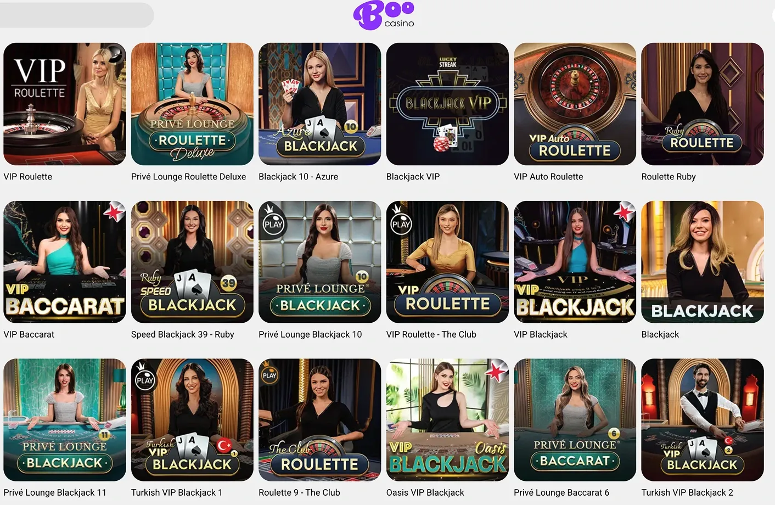This screenshot has width=775, height=505.
Task: Click the red star badge on VIP Baccarat
Action: coord(114,212)
